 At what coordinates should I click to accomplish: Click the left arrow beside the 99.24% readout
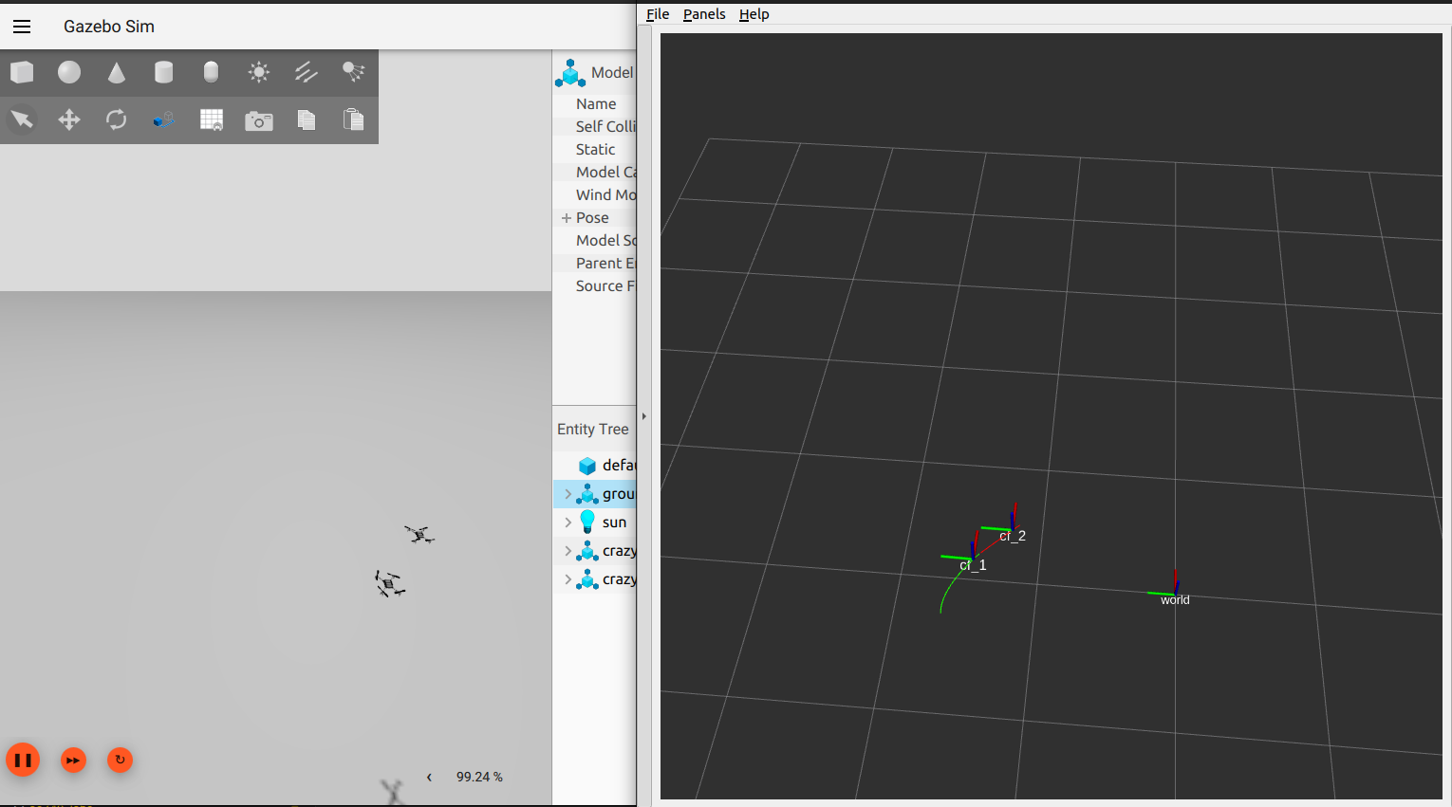pos(428,777)
